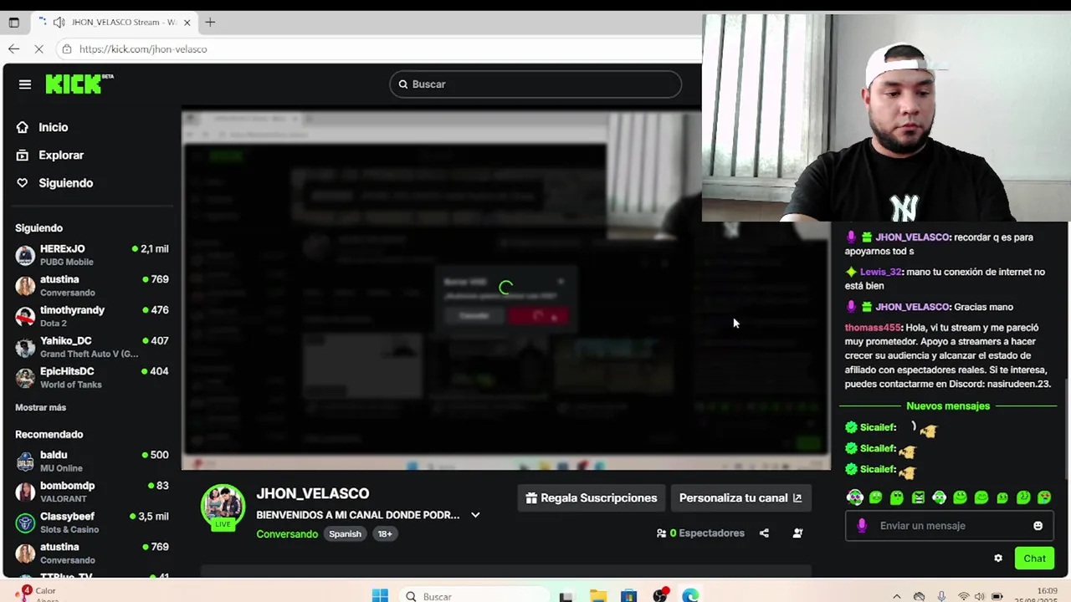This screenshot has width=1071, height=602.
Task: Click first Sicailef chat username
Action: tap(878, 427)
